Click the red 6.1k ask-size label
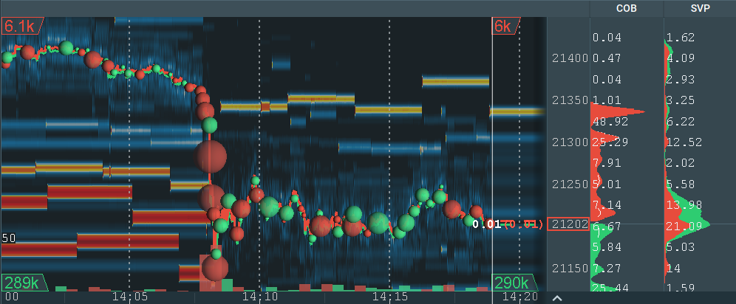 [22, 26]
